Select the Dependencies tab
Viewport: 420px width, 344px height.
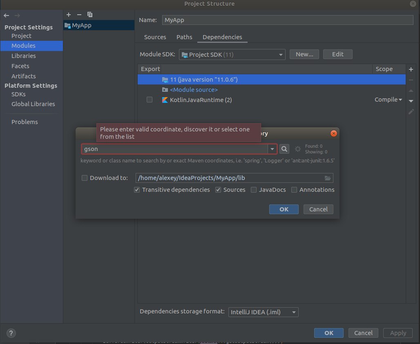pos(222,37)
